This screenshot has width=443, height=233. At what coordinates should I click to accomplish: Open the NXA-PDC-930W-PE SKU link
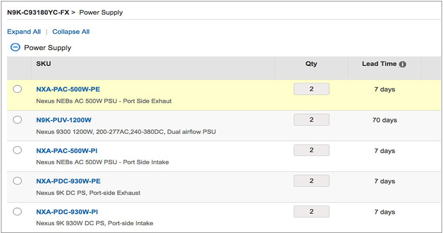(68, 181)
